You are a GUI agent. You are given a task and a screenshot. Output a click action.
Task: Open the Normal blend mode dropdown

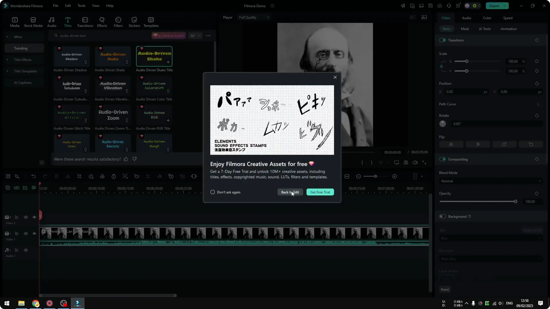490,181
